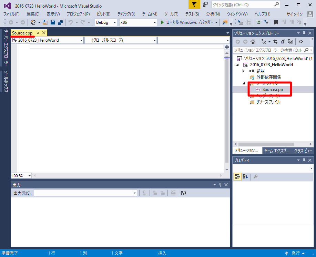Click the Save All toolbar icon
Image resolution: width=316 pixels, height=257 pixels.
pos(60,22)
